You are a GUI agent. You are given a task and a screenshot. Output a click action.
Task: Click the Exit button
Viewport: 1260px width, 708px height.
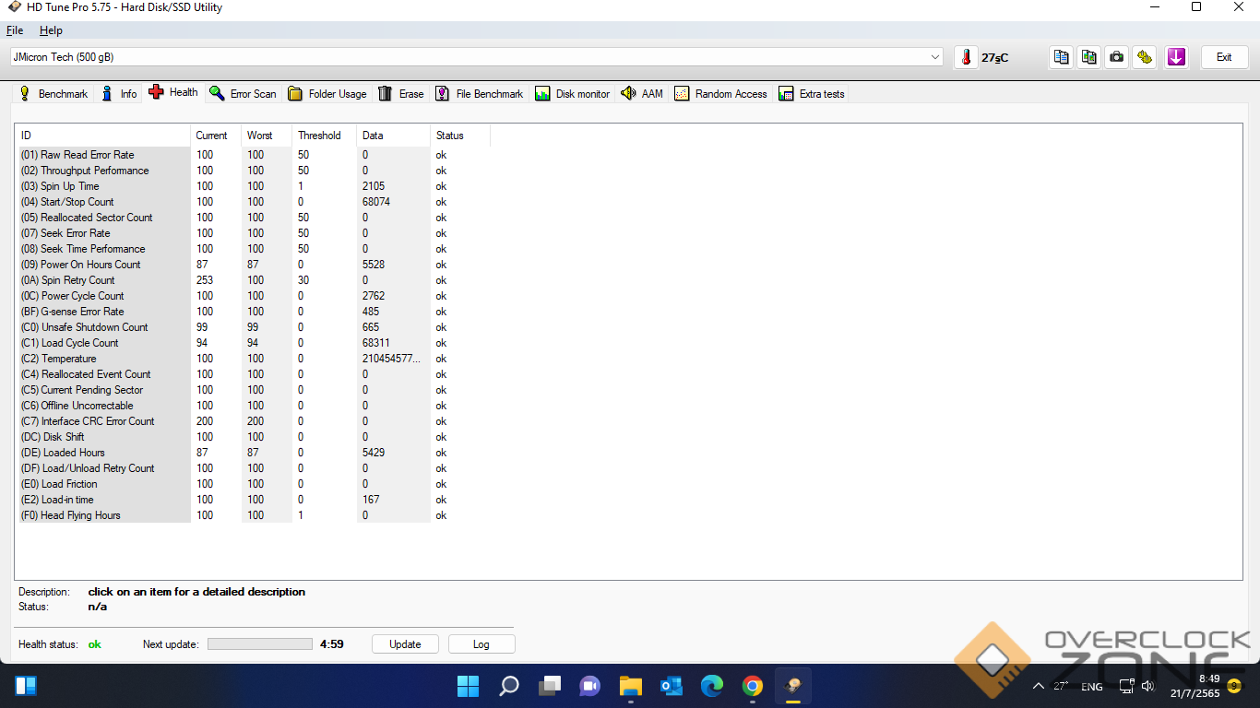(x=1224, y=57)
